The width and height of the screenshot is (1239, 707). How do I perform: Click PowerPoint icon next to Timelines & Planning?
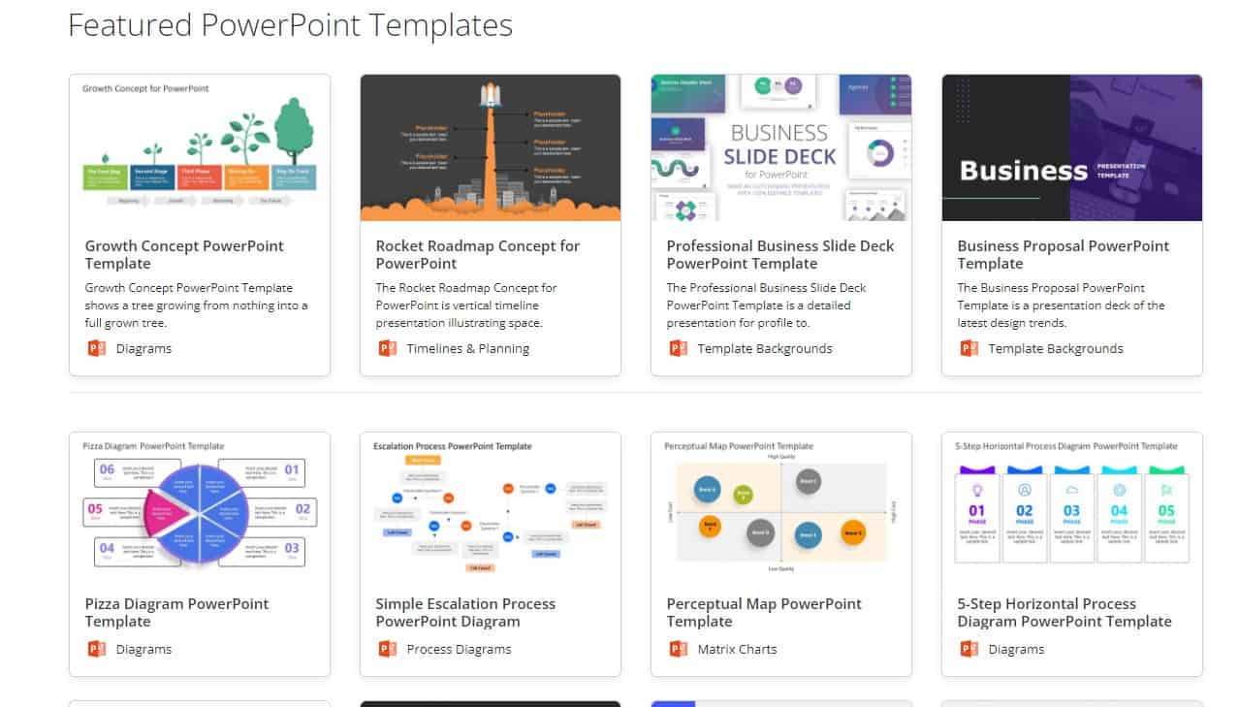387,348
